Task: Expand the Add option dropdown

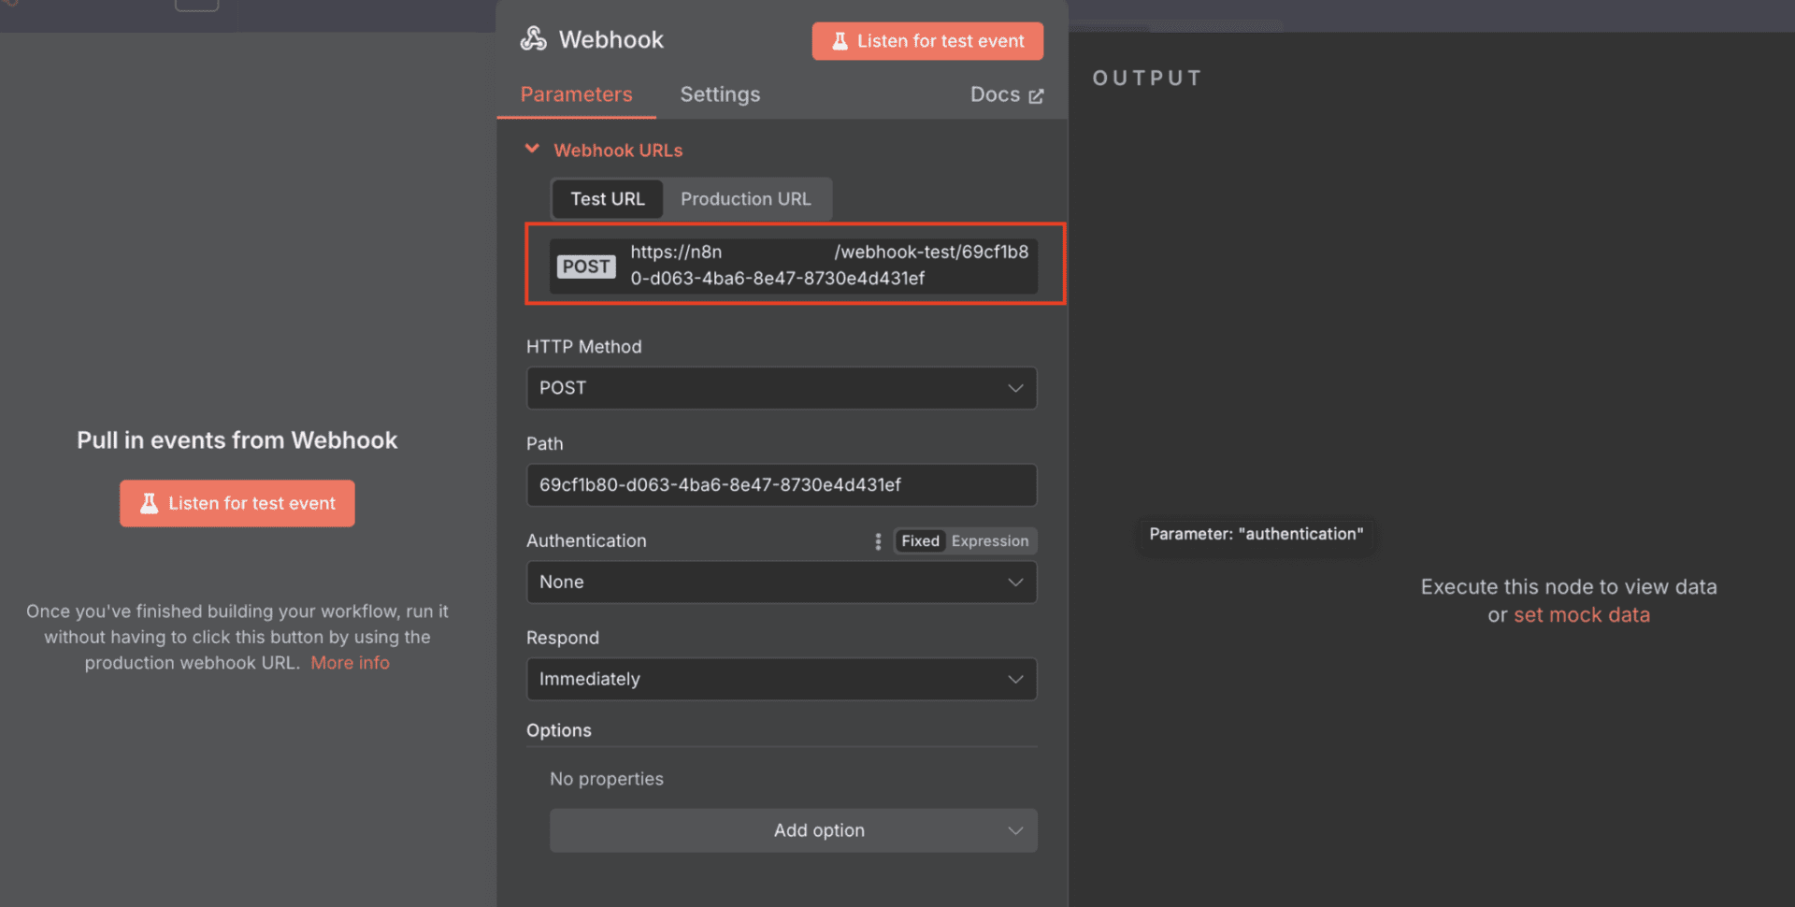Action: click(x=793, y=830)
